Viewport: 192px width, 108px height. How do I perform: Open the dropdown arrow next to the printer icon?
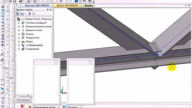pyautogui.click(x=24, y=1)
